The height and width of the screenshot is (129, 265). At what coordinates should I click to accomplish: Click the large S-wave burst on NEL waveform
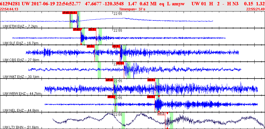[x=158, y=104]
